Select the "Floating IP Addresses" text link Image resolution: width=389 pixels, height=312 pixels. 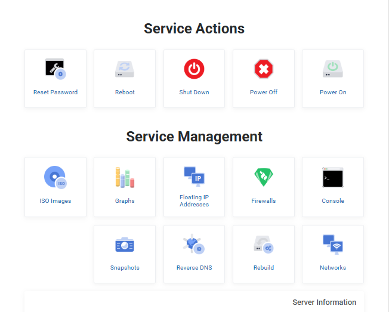point(194,201)
